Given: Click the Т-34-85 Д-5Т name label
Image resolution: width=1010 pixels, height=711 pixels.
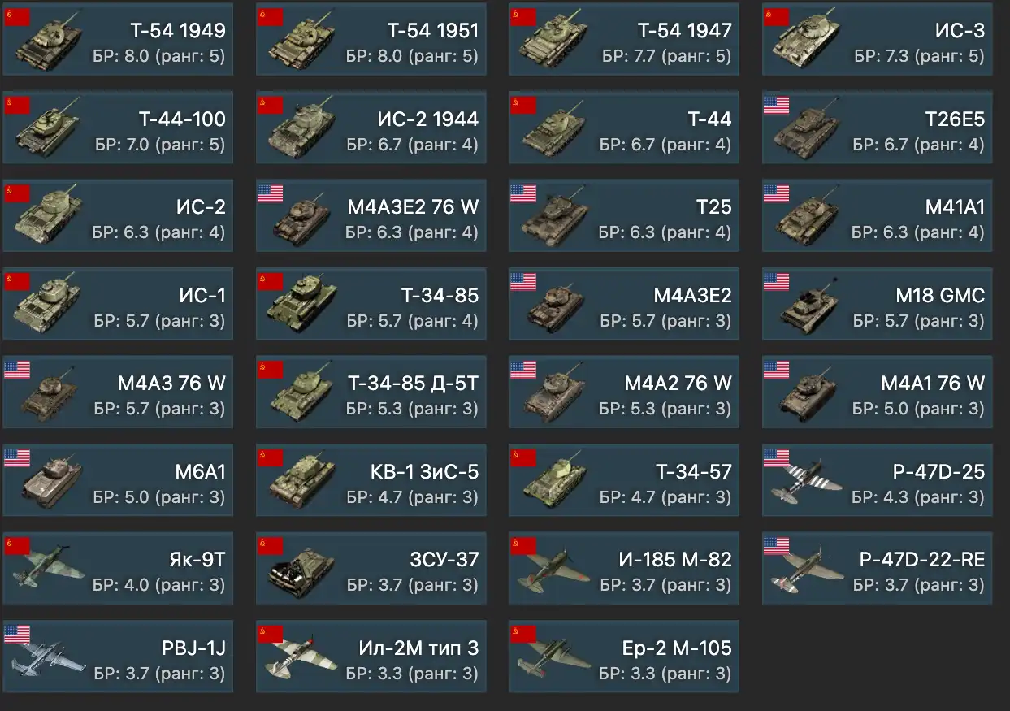Looking at the screenshot, I should click(x=413, y=383).
